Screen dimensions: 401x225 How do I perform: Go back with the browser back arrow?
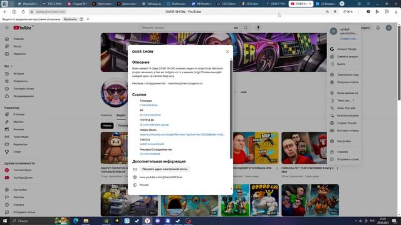[x=5, y=12]
